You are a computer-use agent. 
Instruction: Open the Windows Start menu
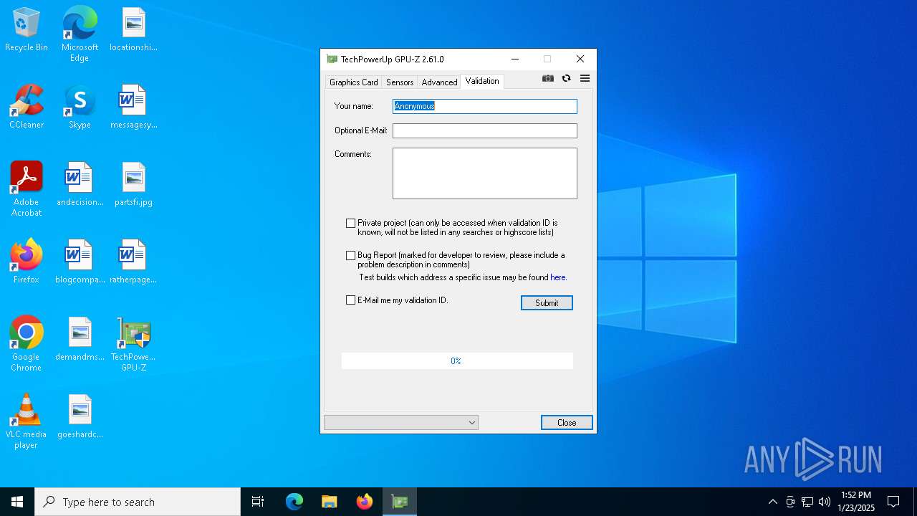[17, 502]
